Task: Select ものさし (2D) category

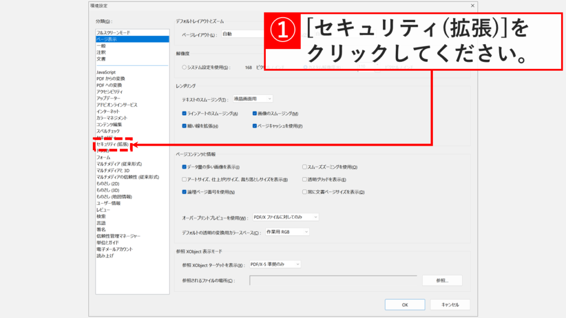Action: coord(108,183)
